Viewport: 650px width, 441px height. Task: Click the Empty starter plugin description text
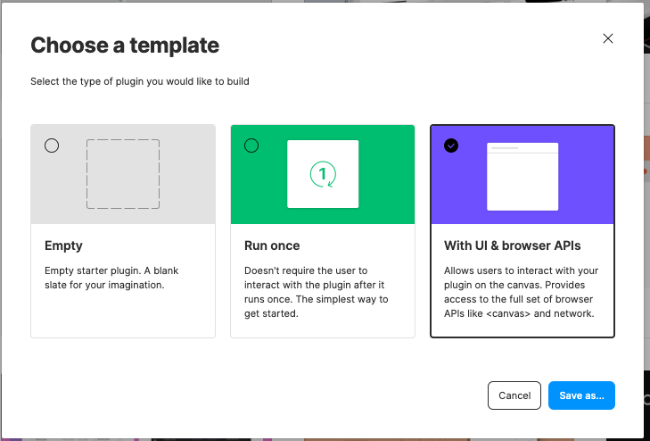coord(112,278)
